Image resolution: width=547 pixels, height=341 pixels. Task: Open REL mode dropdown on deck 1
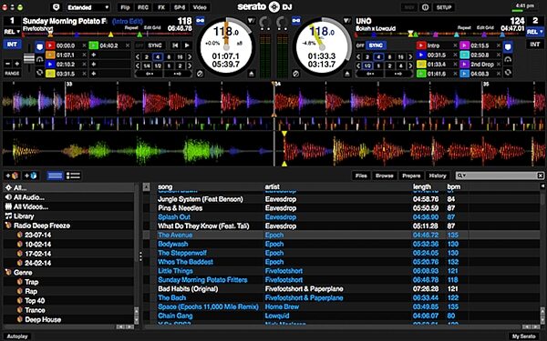(12, 32)
